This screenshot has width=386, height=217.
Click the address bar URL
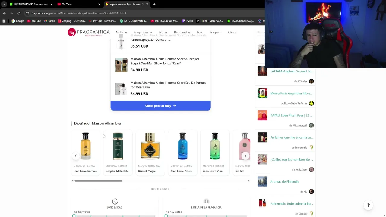[x=79, y=13]
